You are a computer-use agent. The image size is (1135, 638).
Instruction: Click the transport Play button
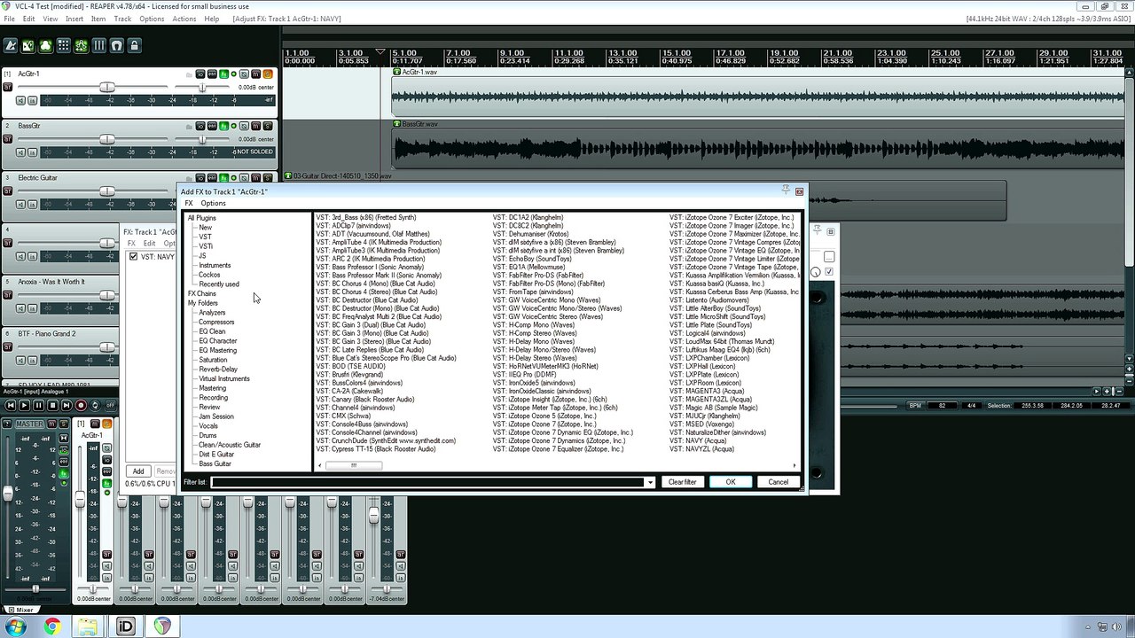pyautogui.click(x=24, y=405)
